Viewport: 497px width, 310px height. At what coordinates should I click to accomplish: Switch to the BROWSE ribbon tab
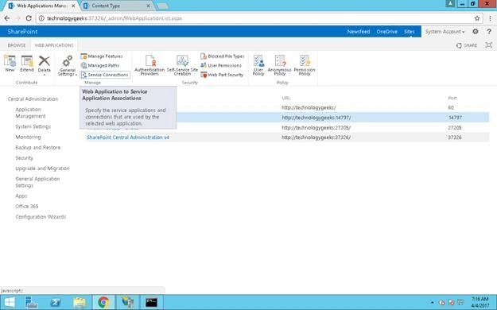[17, 45]
